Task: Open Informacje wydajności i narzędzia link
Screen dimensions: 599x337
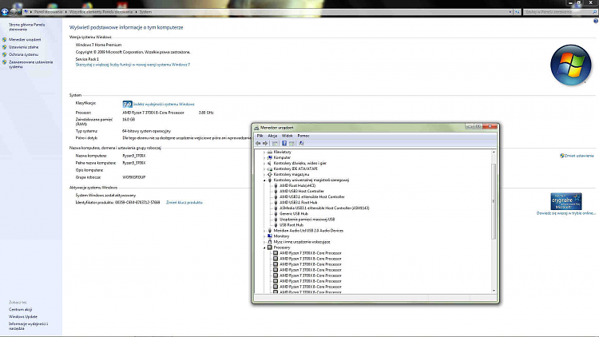Action: tap(29, 326)
